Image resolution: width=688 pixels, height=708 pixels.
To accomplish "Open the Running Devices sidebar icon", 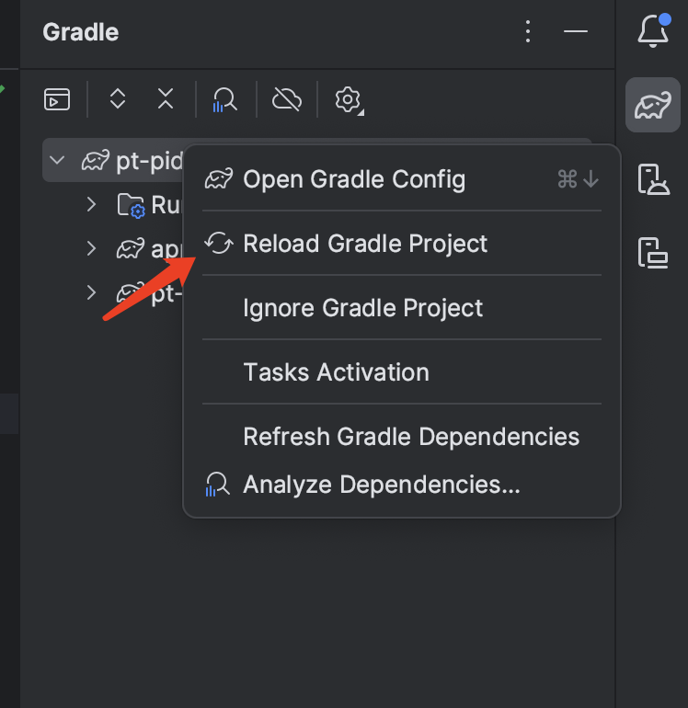I will pyautogui.click(x=652, y=178).
